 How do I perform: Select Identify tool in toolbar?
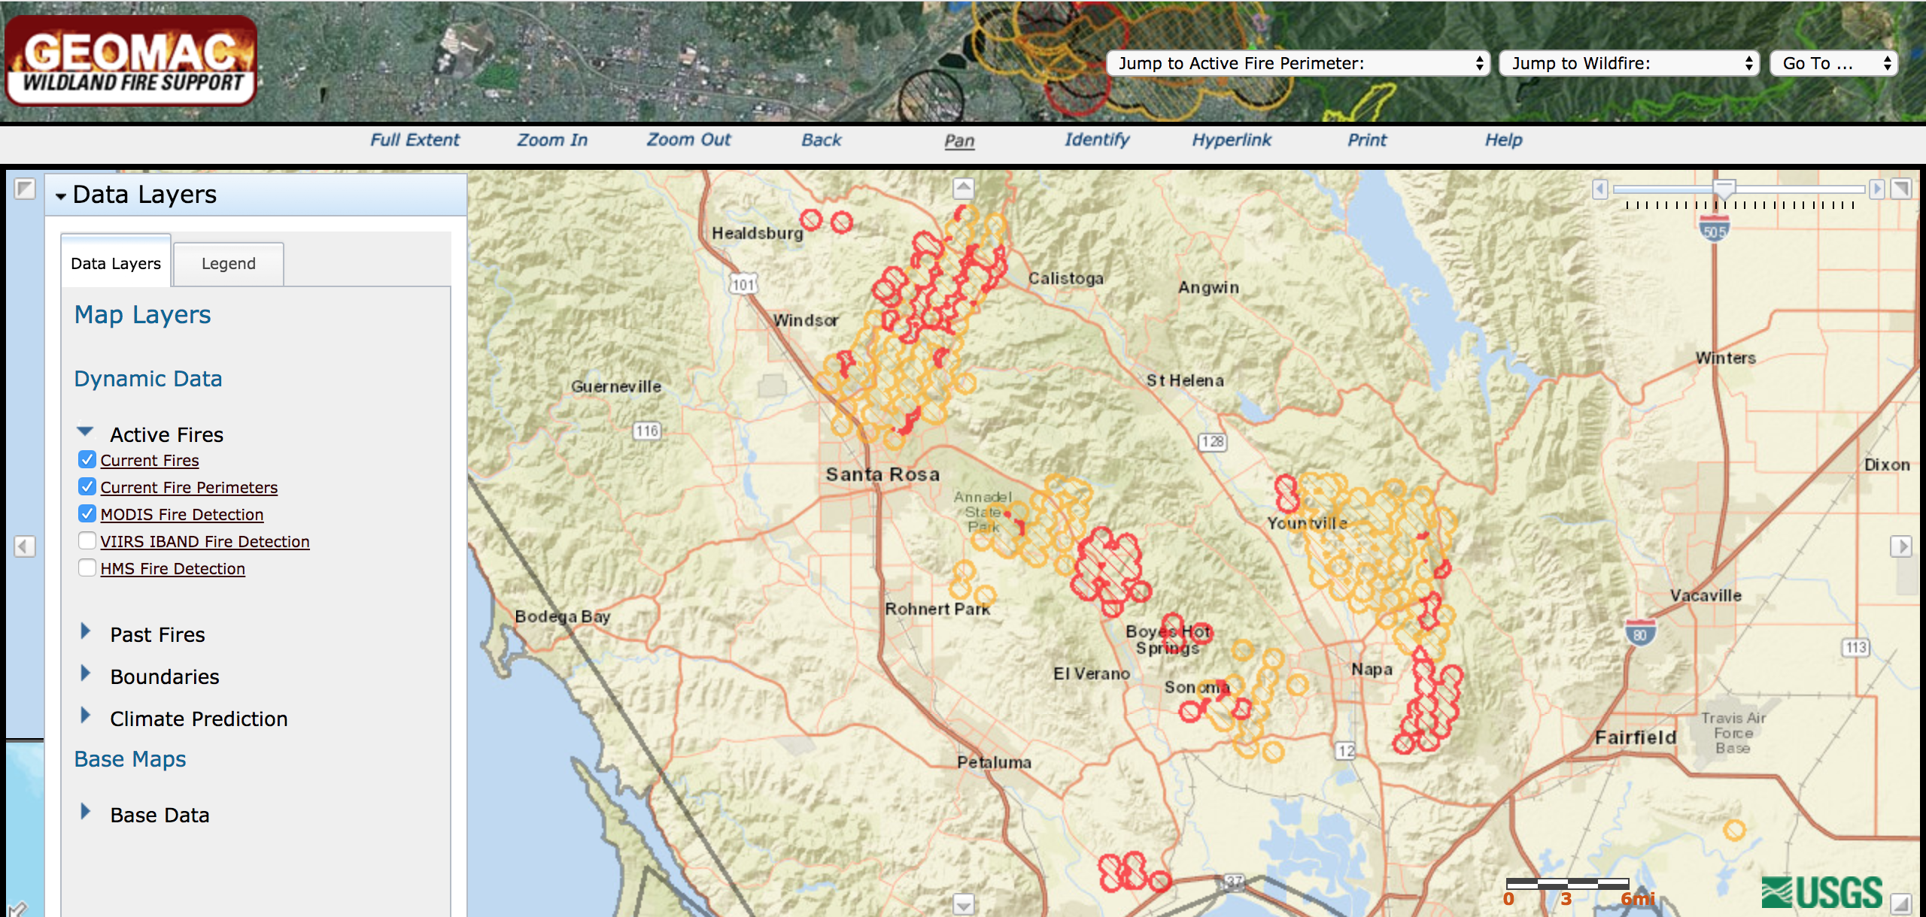(x=1096, y=140)
